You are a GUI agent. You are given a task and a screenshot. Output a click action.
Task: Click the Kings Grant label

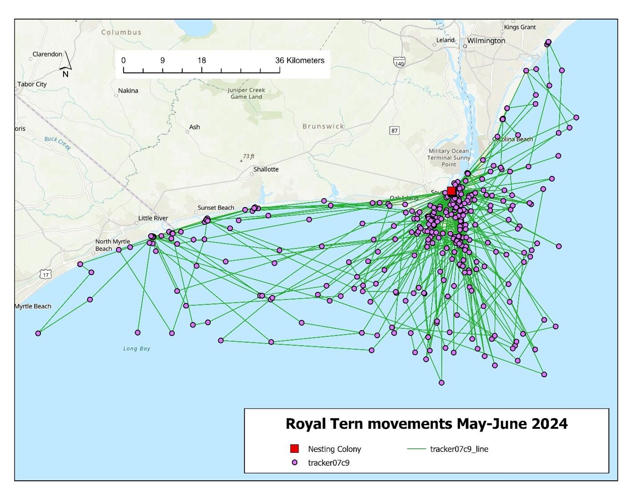click(x=519, y=27)
